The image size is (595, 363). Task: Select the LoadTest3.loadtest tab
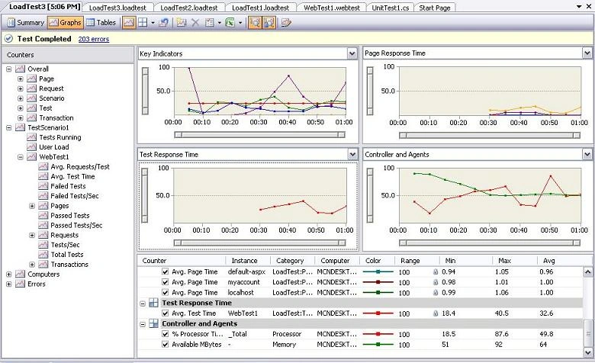click(x=117, y=8)
